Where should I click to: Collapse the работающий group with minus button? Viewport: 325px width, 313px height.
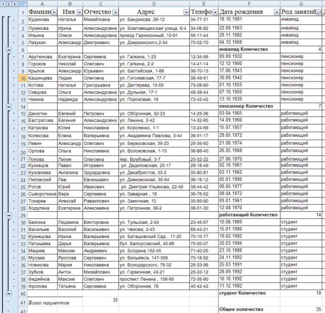coord(9,215)
